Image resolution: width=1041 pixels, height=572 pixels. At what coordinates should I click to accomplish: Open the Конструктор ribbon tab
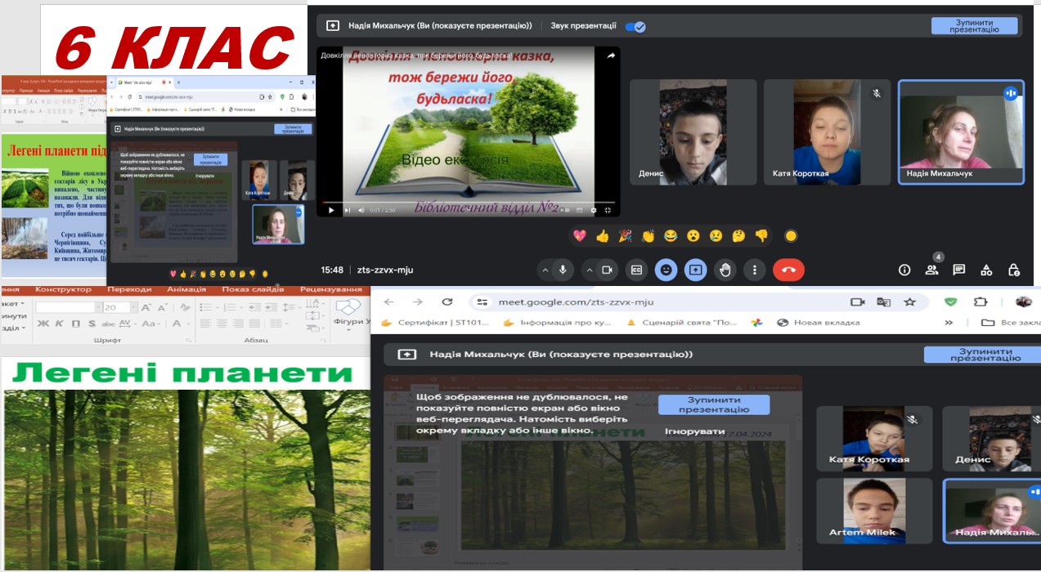click(x=64, y=289)
